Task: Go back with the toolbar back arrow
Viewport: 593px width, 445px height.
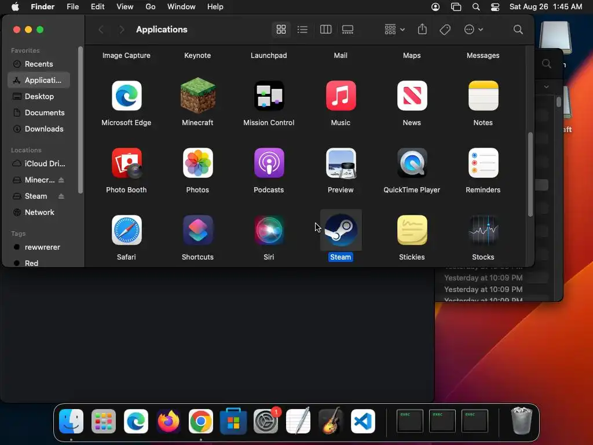Action: coord(101,30)
